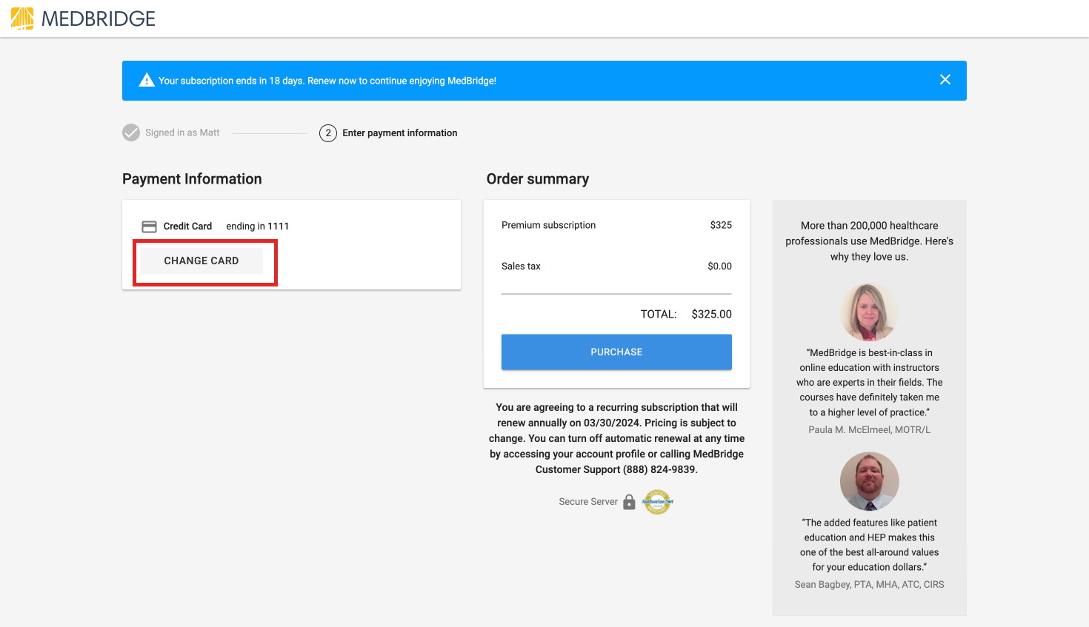Click Paula M. McElmeel's photo
This screenshot has height=627, width=1089.
pyautogui.click(x=869, y=312)
